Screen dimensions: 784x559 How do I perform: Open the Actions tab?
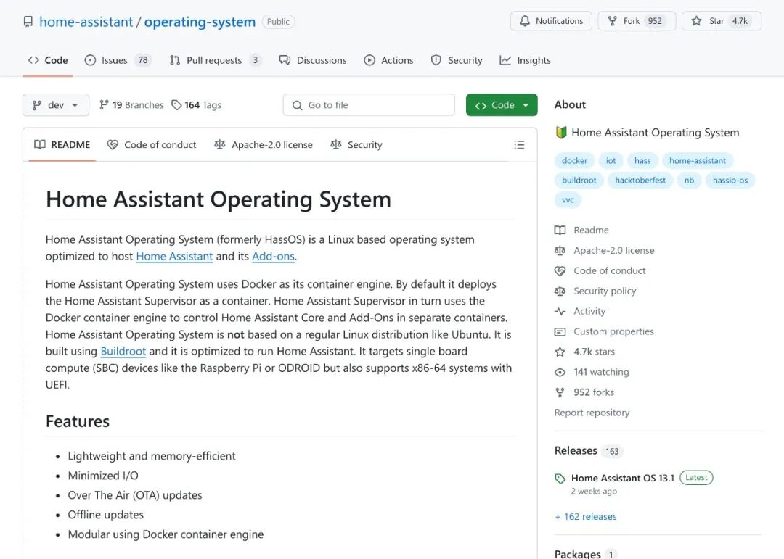[x=388, y=60]
